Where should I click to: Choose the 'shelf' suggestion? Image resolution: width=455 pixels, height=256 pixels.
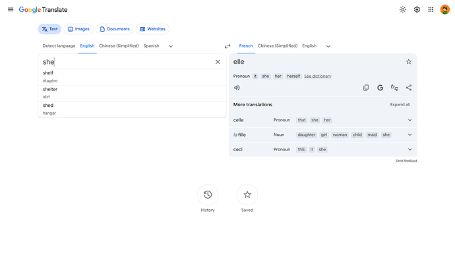pyautogui.click(x=132, y=77)
